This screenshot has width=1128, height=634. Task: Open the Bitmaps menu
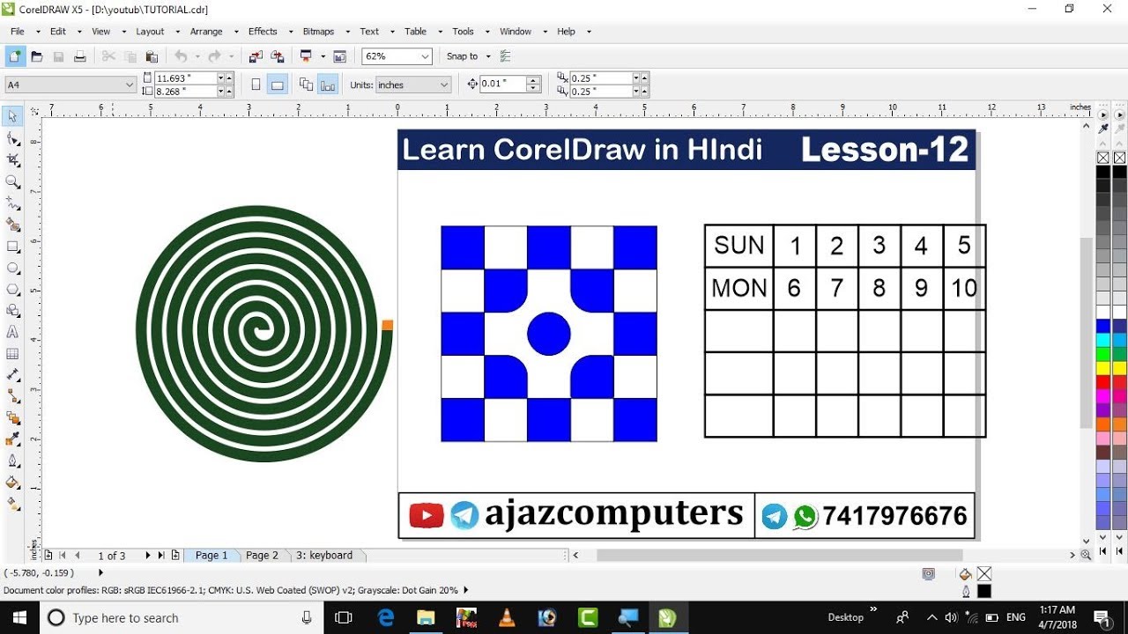[318, 31]
